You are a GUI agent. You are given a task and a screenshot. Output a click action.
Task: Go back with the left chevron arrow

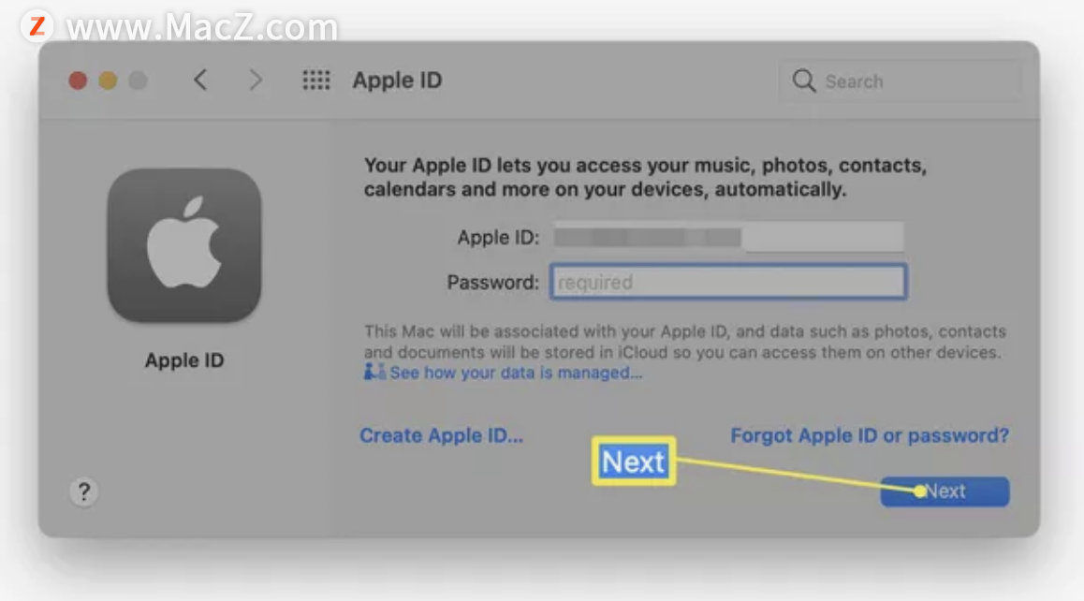pyautogui.click(x=200, y=81)
